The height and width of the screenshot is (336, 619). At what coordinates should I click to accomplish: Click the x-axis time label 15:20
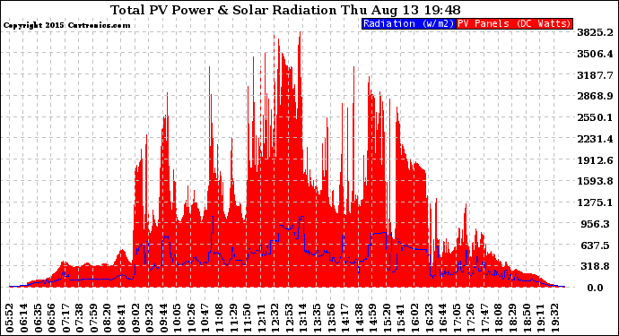point(386,318)
